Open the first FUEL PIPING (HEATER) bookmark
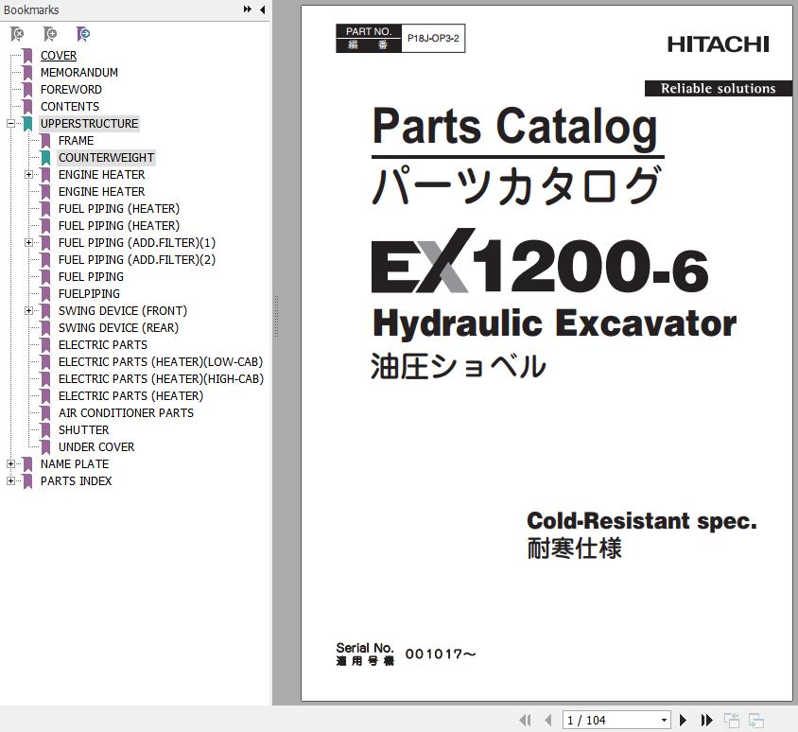 (118, 209)
